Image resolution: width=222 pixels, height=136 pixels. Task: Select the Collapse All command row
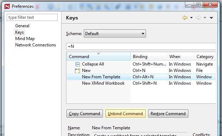tap(141, 64)
